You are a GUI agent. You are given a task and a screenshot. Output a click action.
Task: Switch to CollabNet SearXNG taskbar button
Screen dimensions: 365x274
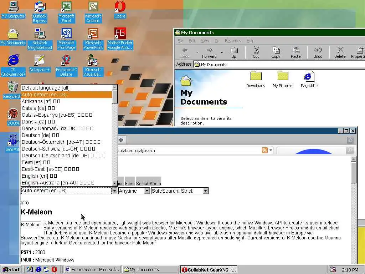[209, 270]
